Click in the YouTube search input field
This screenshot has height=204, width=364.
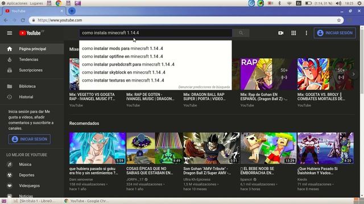point(155,33)
